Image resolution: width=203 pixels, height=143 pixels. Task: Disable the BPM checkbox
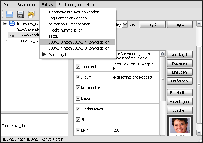pos(78,130)
